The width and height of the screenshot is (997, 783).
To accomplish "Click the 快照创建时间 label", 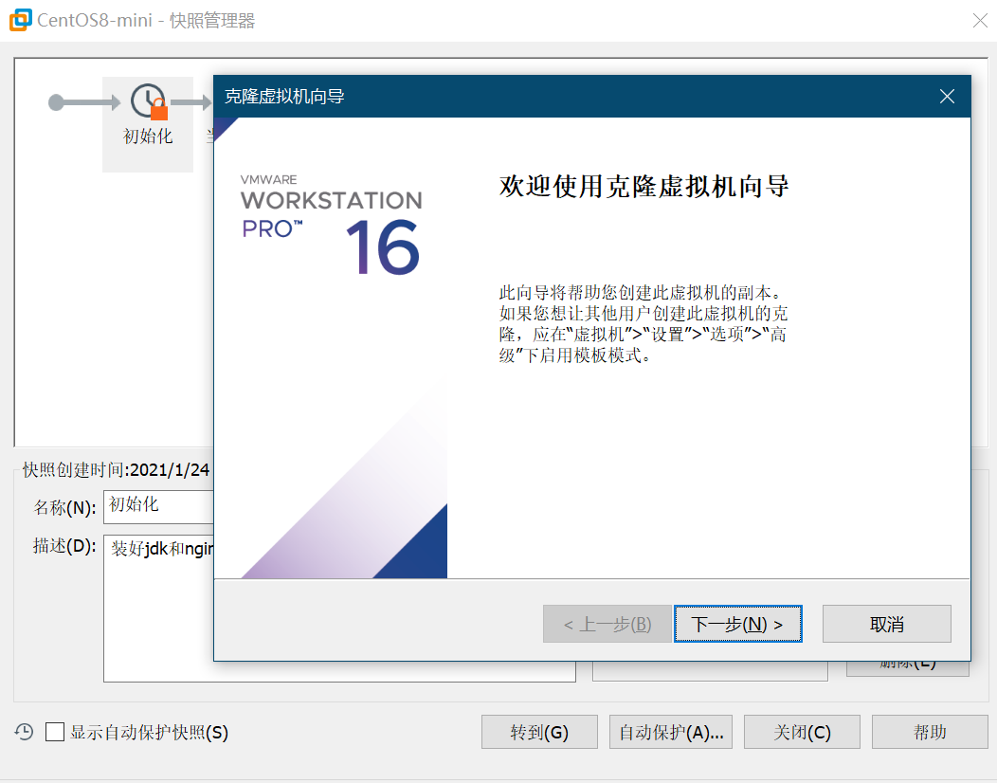I will click(x=116, y=470).
